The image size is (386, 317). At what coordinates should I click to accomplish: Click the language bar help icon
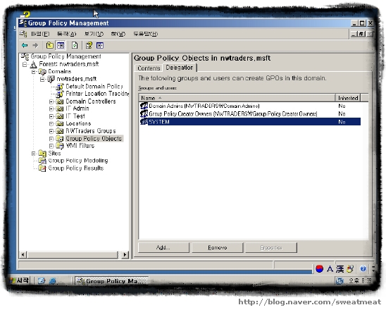point(363,268)
